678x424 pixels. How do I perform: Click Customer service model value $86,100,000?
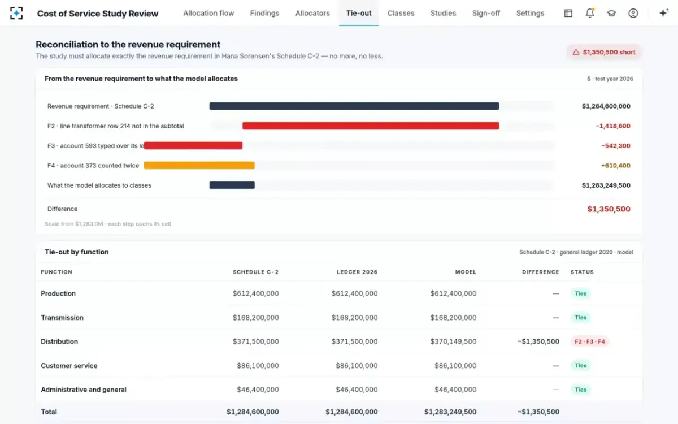(x=455, y=366)
